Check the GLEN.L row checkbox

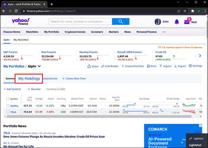[8, 106]
